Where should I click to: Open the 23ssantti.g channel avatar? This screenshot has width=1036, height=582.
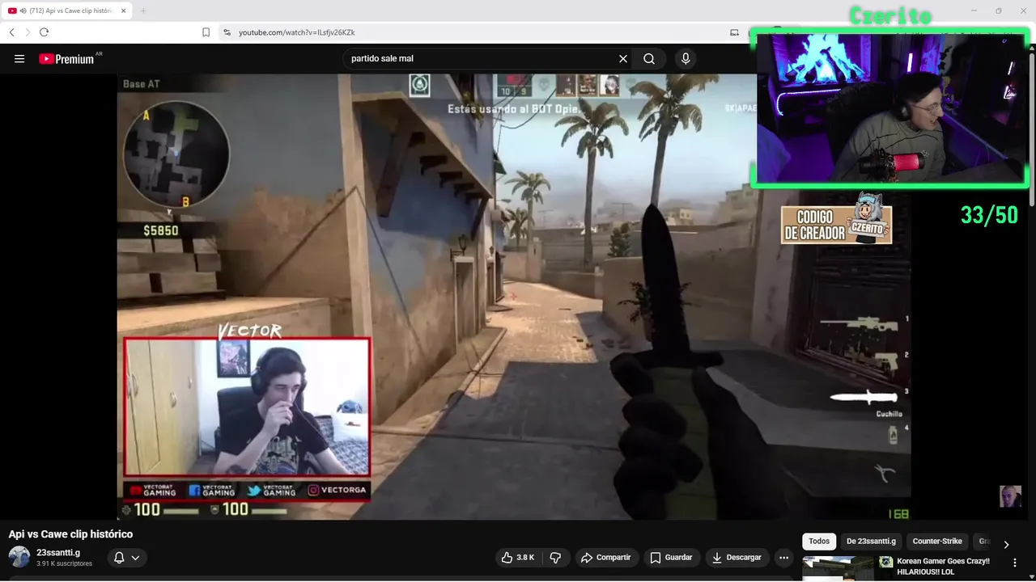19,557
